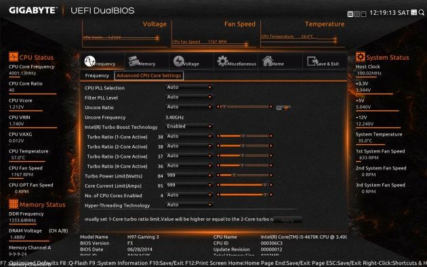
Task: Click the Uncore Frequency 3.40GHz value
Action: coord(175,118)
